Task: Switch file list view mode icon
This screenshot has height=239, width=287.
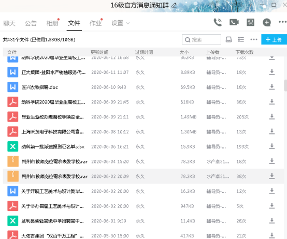Action: tap(241, 39)
